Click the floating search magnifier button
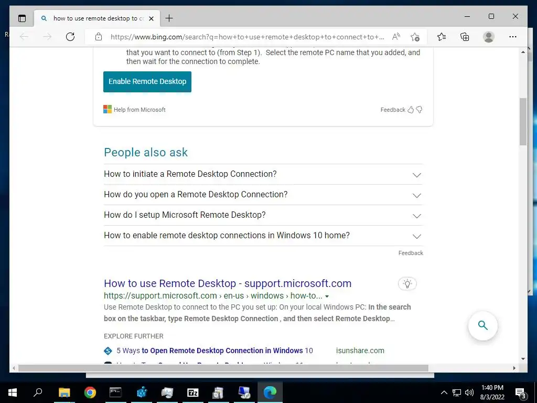Image resolution: width=537 pixels, height=403 pixels. coord(483,325)
